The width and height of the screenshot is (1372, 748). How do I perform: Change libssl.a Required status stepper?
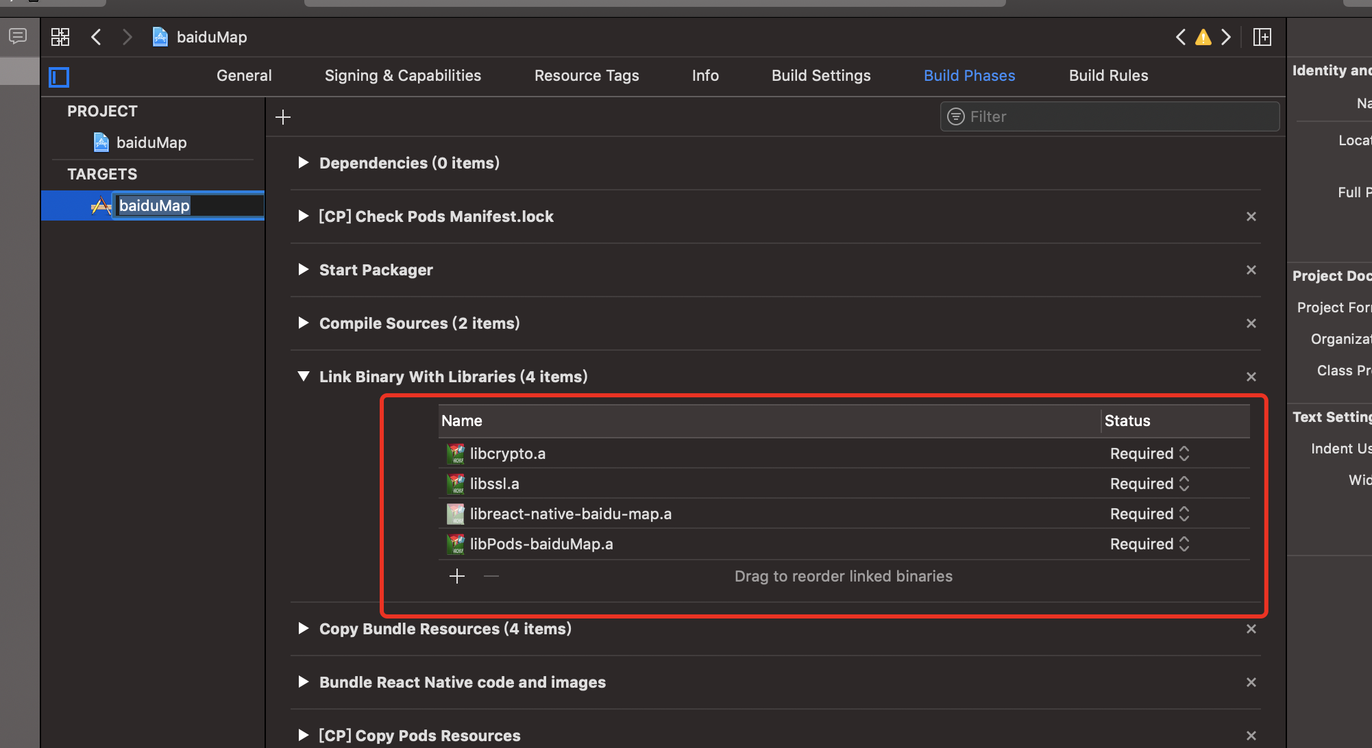[x=1184, y=484]
